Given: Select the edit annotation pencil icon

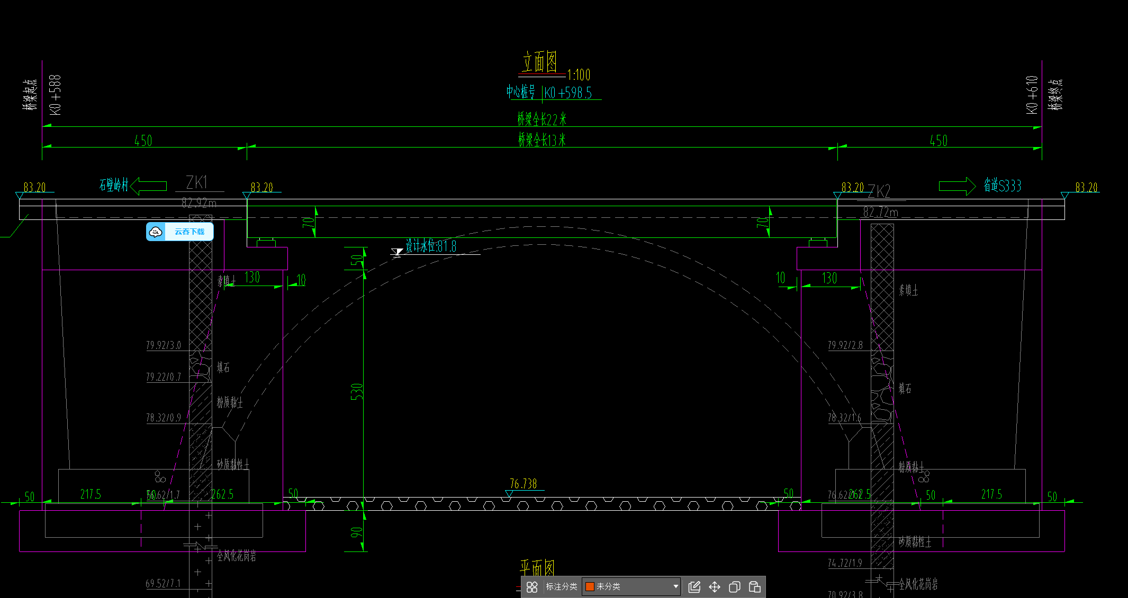Looking at the screenshot, I should 694,587.
